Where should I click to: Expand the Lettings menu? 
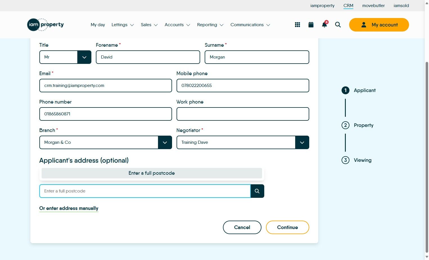point(123,25)
